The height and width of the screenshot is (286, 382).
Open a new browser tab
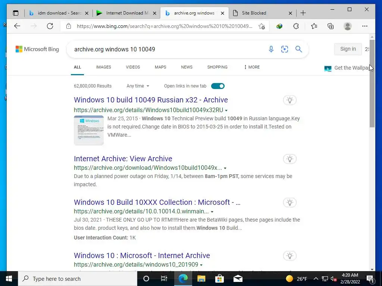point(303,13)
